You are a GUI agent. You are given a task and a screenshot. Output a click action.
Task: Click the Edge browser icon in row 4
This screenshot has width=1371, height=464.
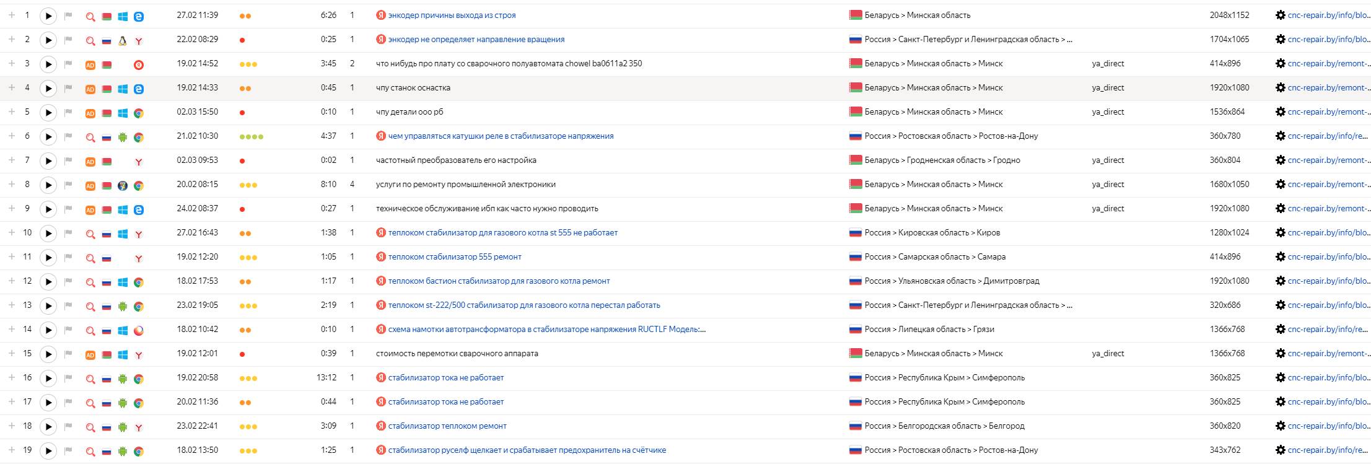click(x=139, y=89)
